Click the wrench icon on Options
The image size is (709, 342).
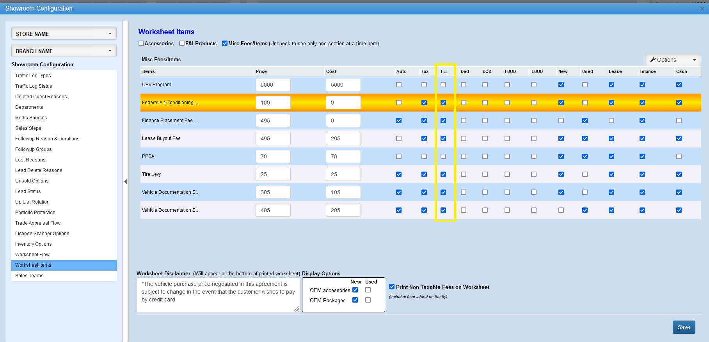tap(652, 60)
